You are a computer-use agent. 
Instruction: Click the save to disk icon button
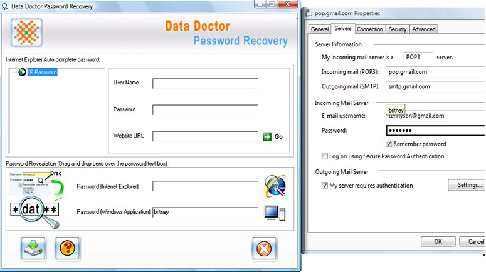click(x=33, y=248)
